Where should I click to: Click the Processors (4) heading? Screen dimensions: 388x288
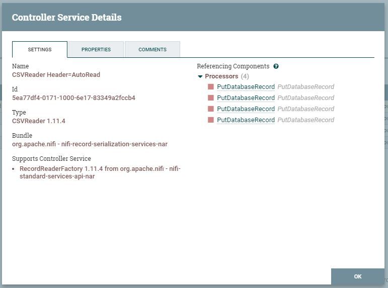pos(227,76)
